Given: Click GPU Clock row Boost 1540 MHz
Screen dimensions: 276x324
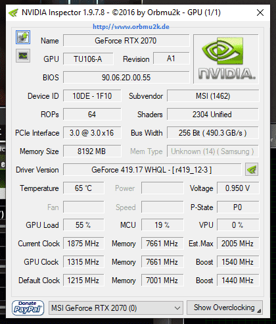Looking at the screenshot, I should (x=238, y=262).
